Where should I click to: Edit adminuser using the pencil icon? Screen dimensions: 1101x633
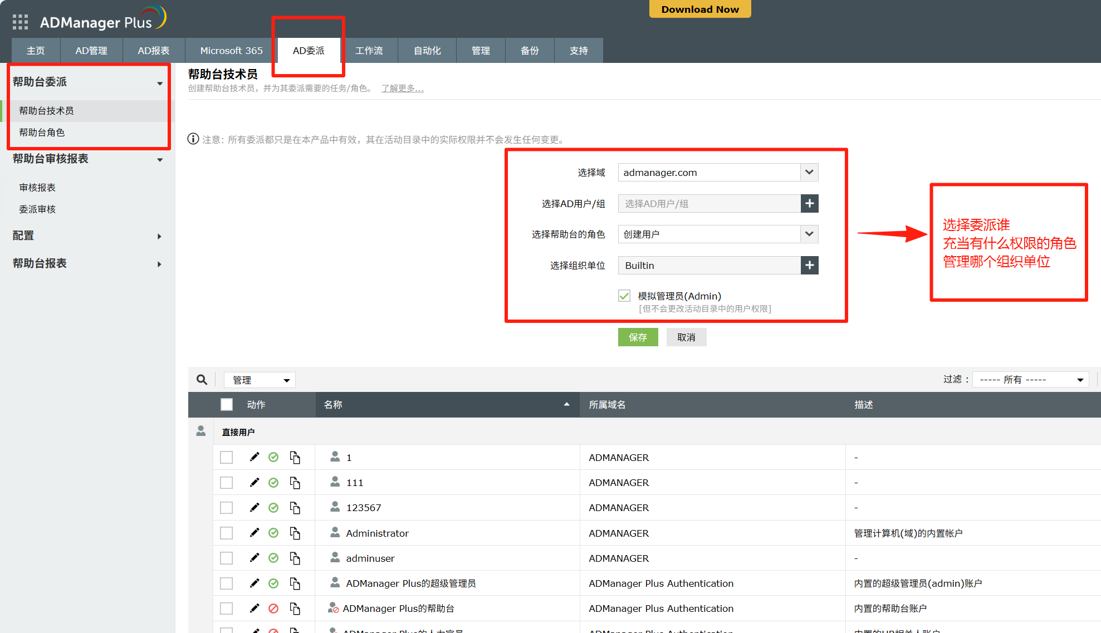pyautogui.click(x=255, y=558)
